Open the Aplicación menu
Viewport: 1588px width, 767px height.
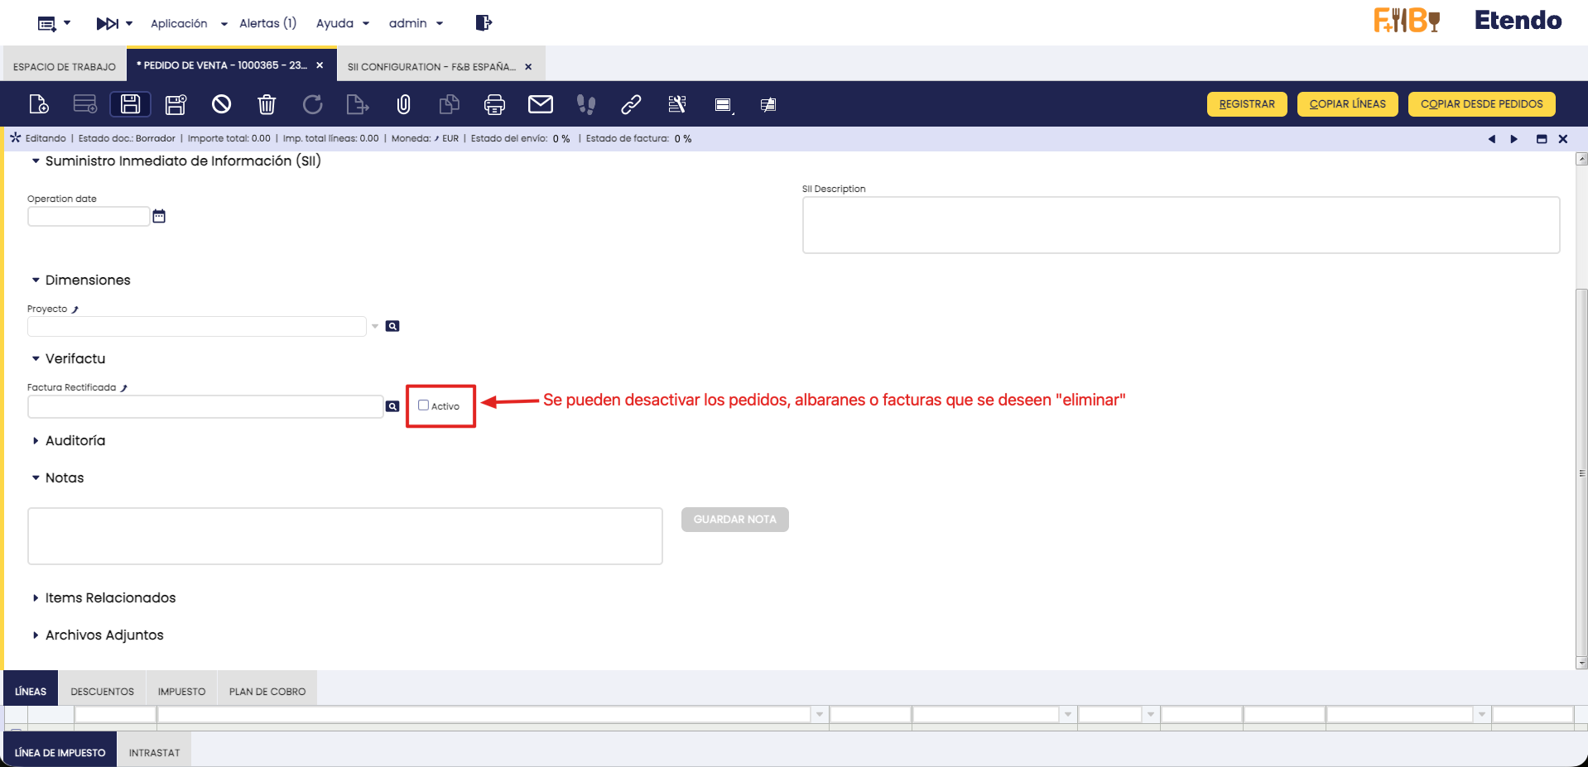coord(188,24)
